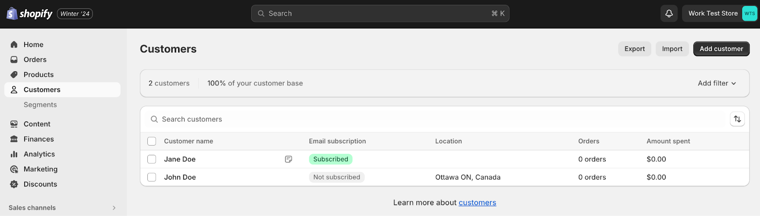760x216 pixels.
Task: Follow the customers help link
Action: tap(477, 203)
